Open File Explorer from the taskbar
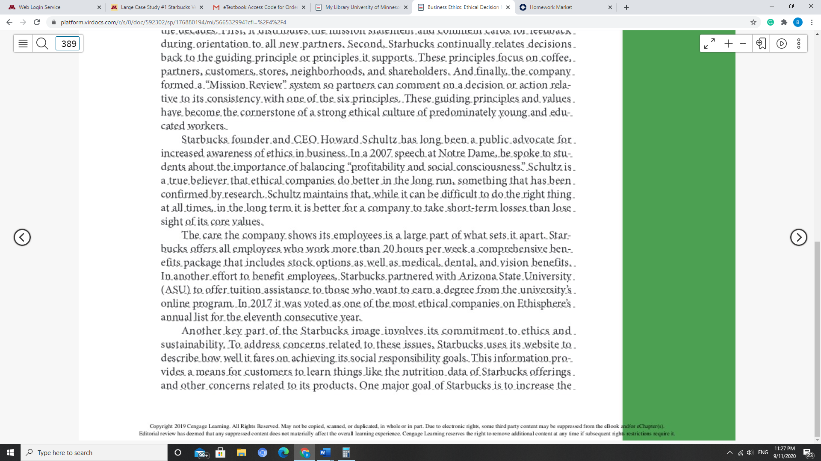Image resolution: width=821 pixels, height=461 pixels. tap(242, 452)
